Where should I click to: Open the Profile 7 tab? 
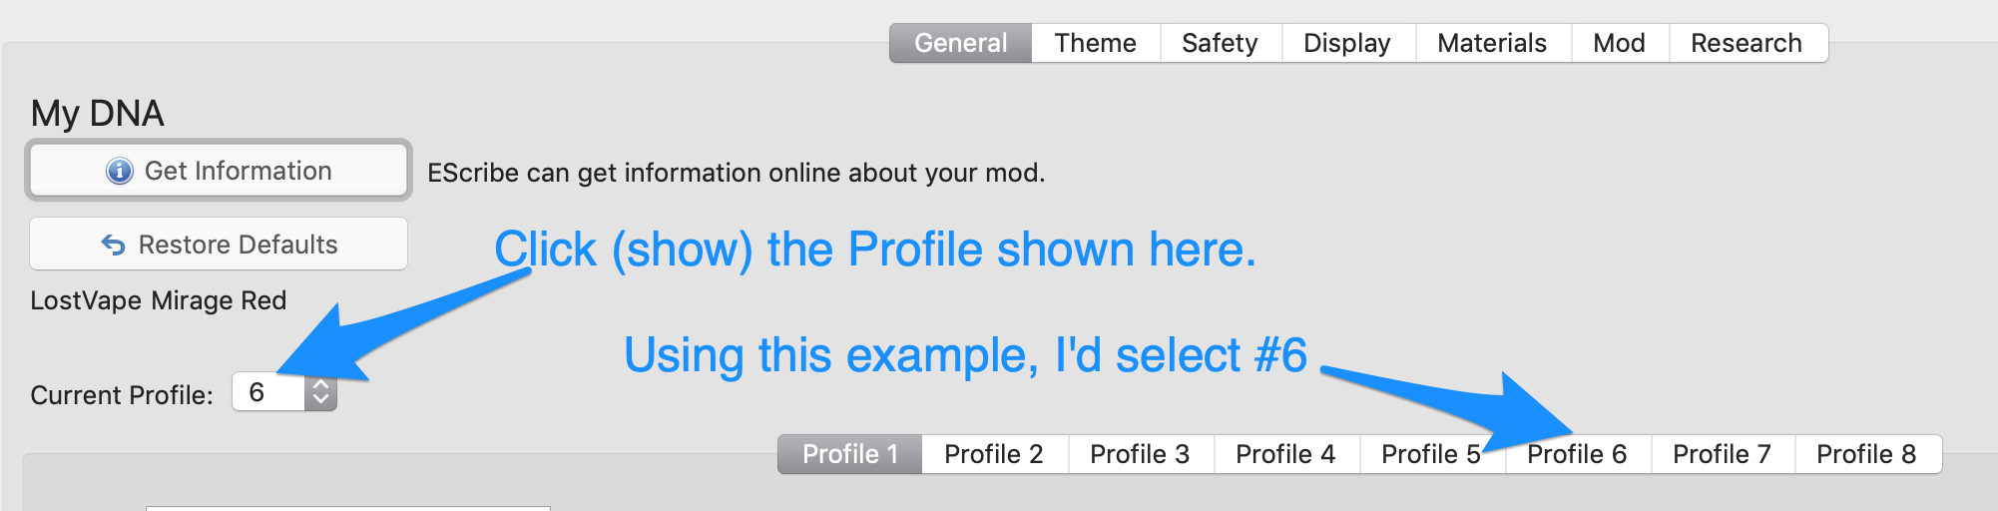coord(1722,454)
